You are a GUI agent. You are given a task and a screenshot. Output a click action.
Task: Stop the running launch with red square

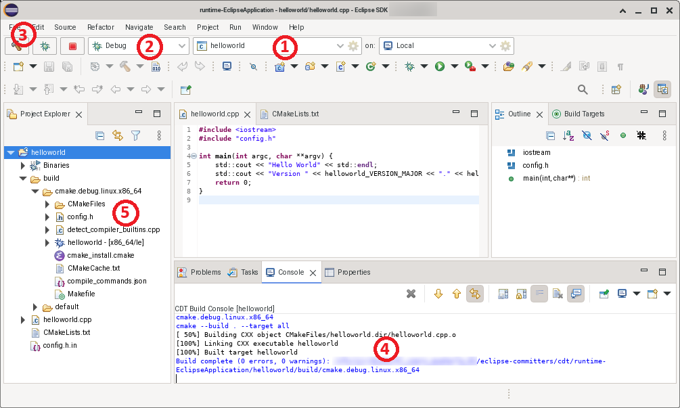point(72,46)
